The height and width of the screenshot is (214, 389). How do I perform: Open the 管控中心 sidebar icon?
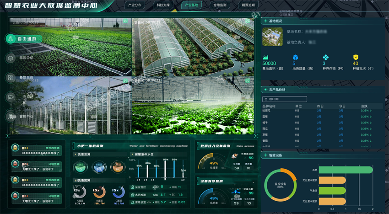click(11, 117)
